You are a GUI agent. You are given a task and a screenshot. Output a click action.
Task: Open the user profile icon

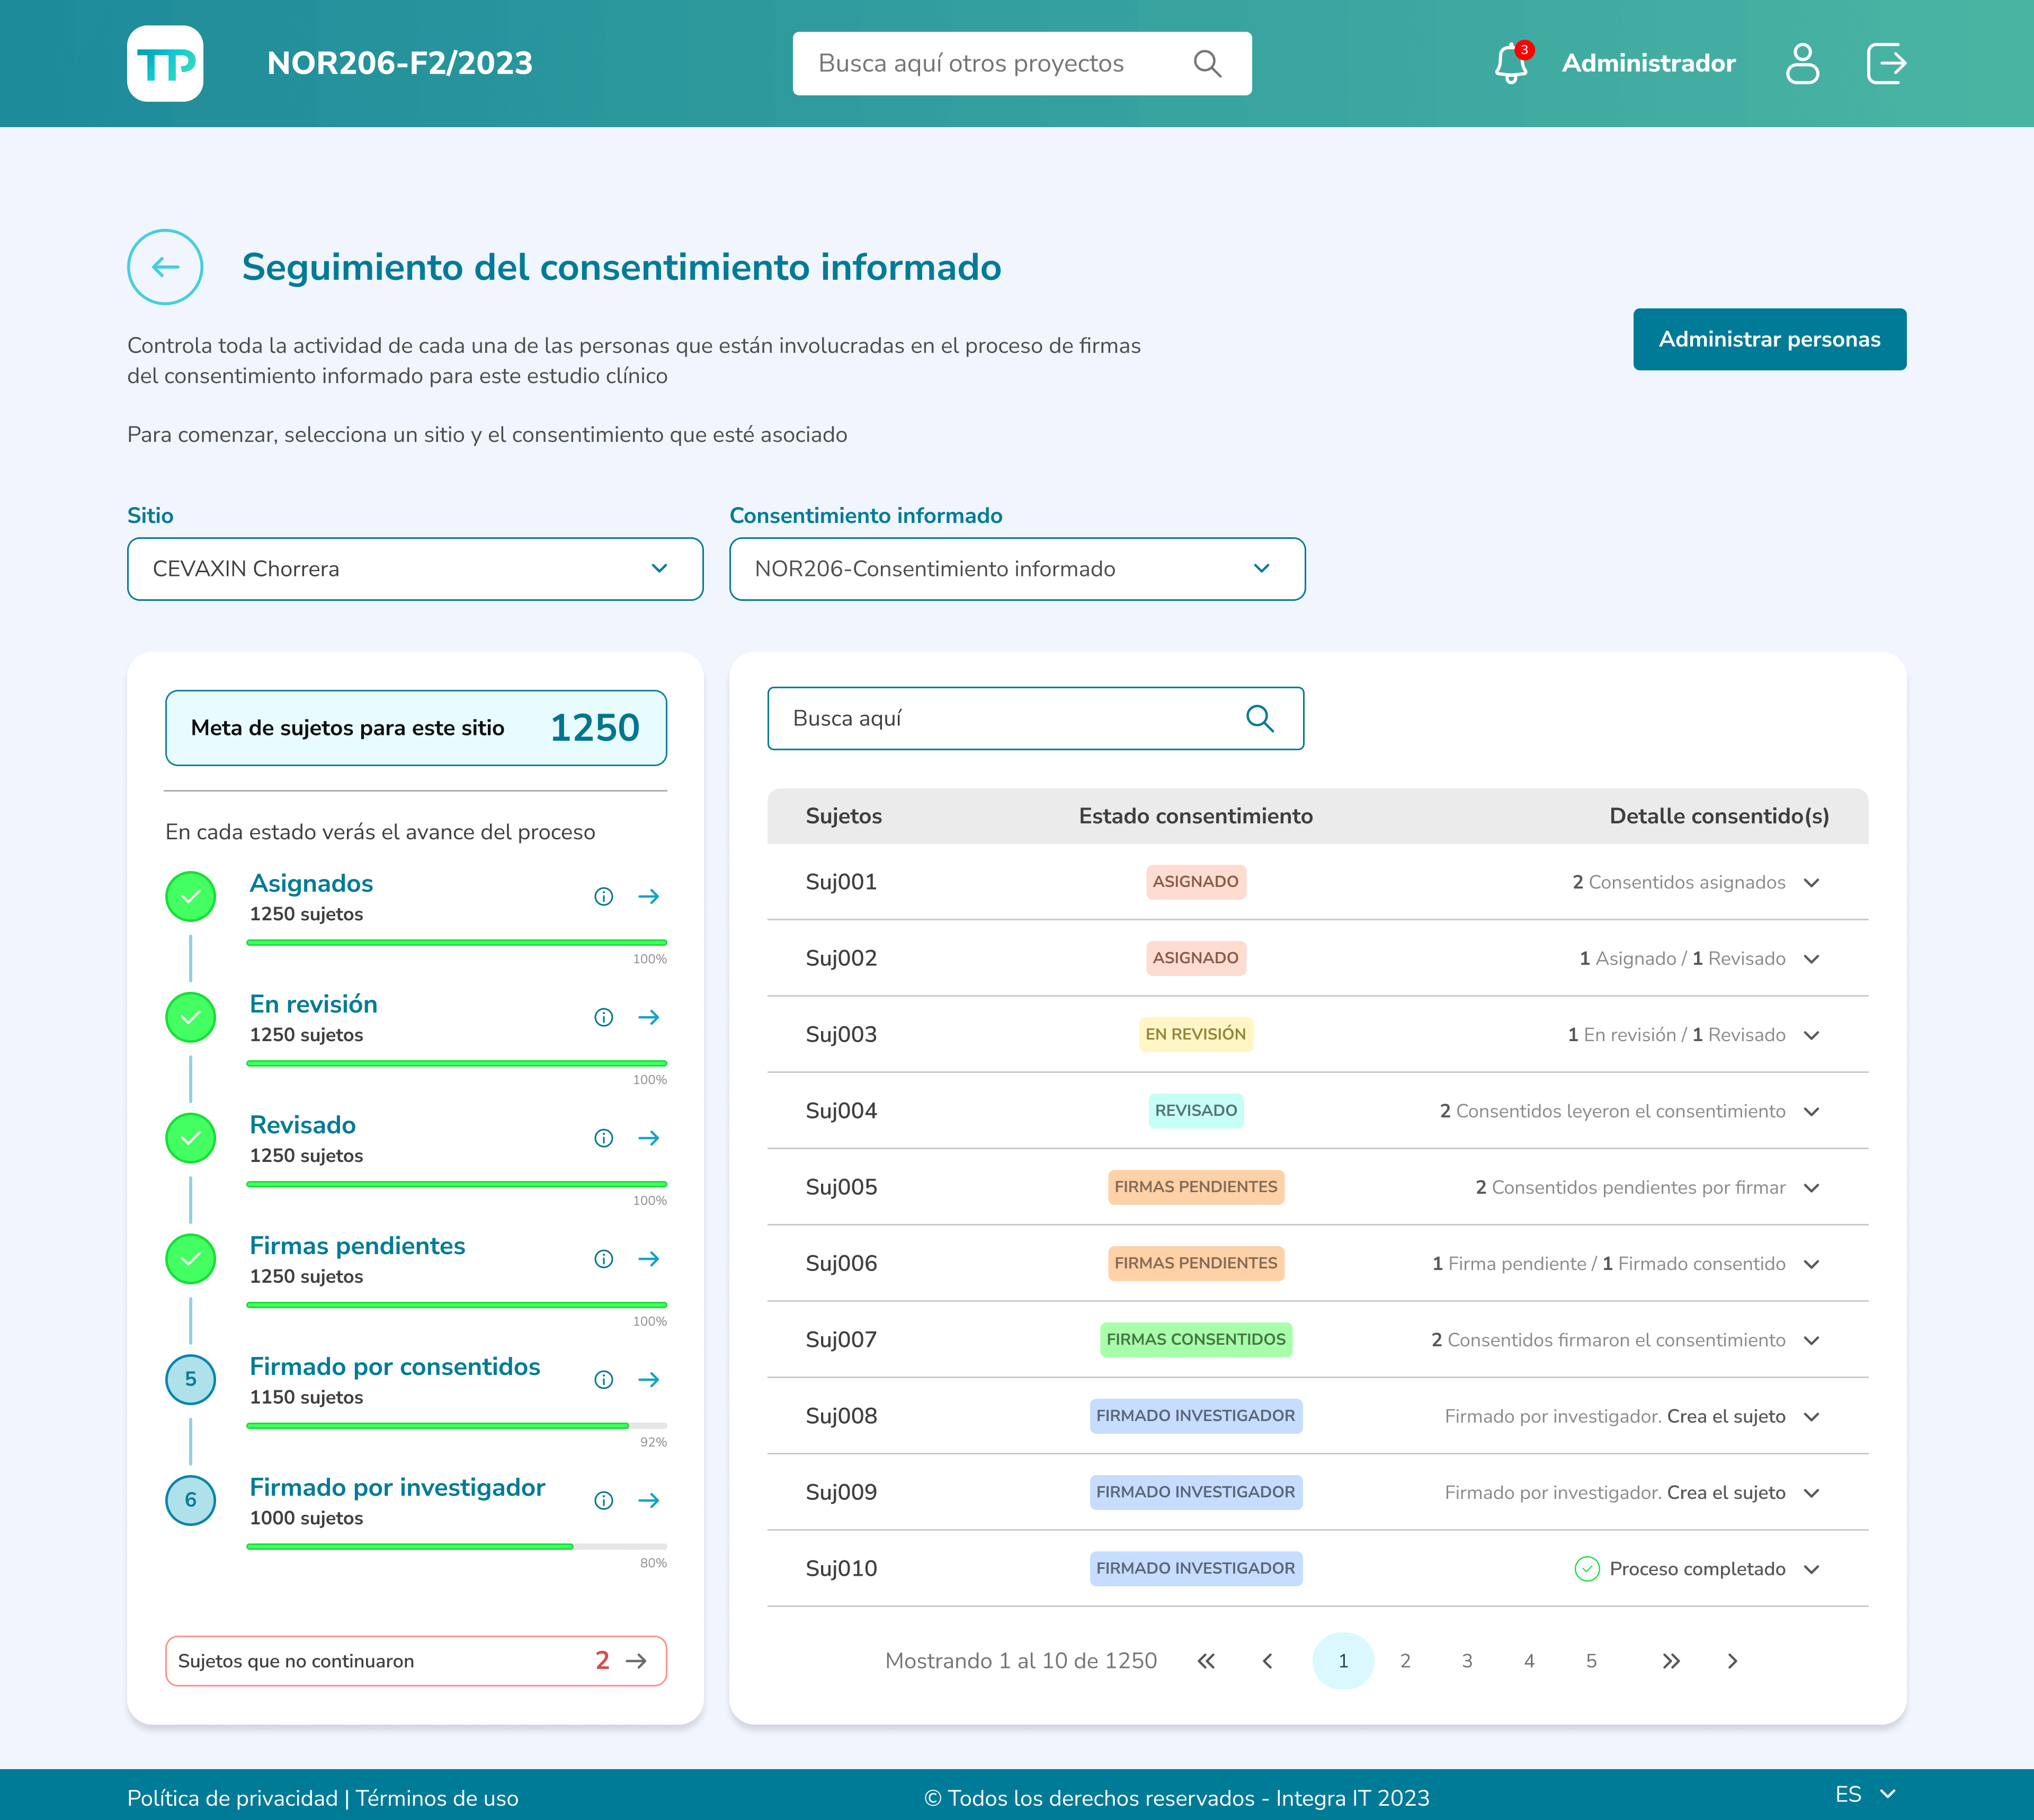point(1802,64)
